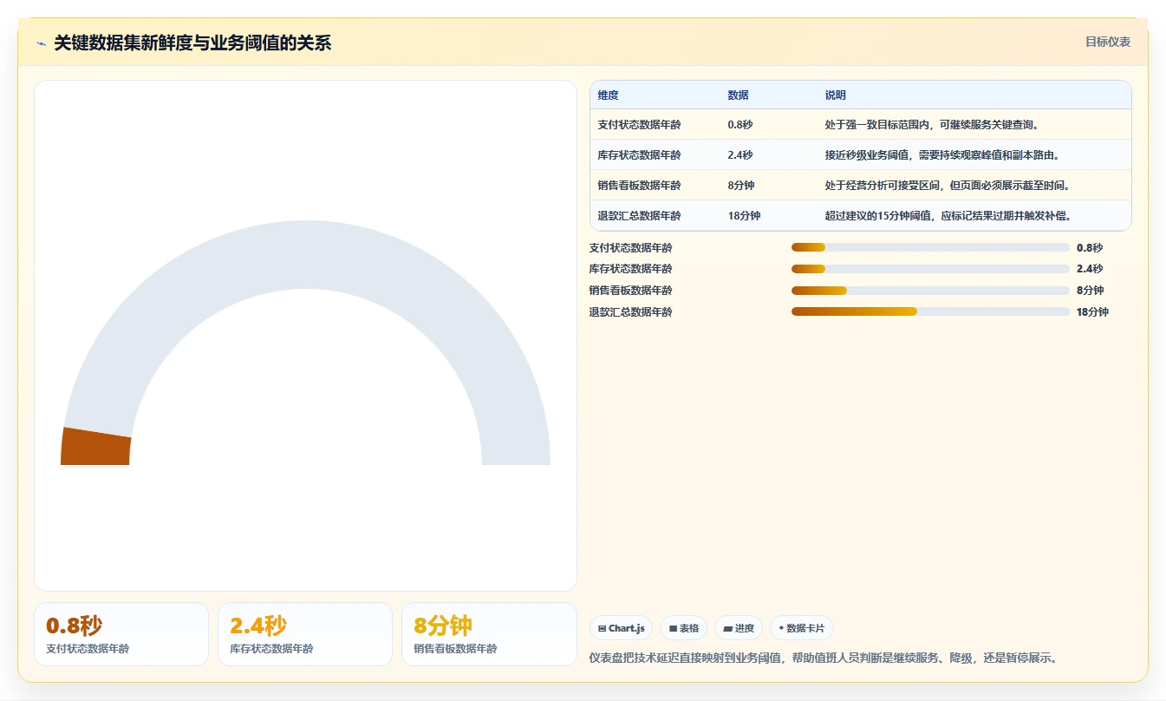
Task: Click the 8分钟 value in the table
Action: (x=741, y=186)
